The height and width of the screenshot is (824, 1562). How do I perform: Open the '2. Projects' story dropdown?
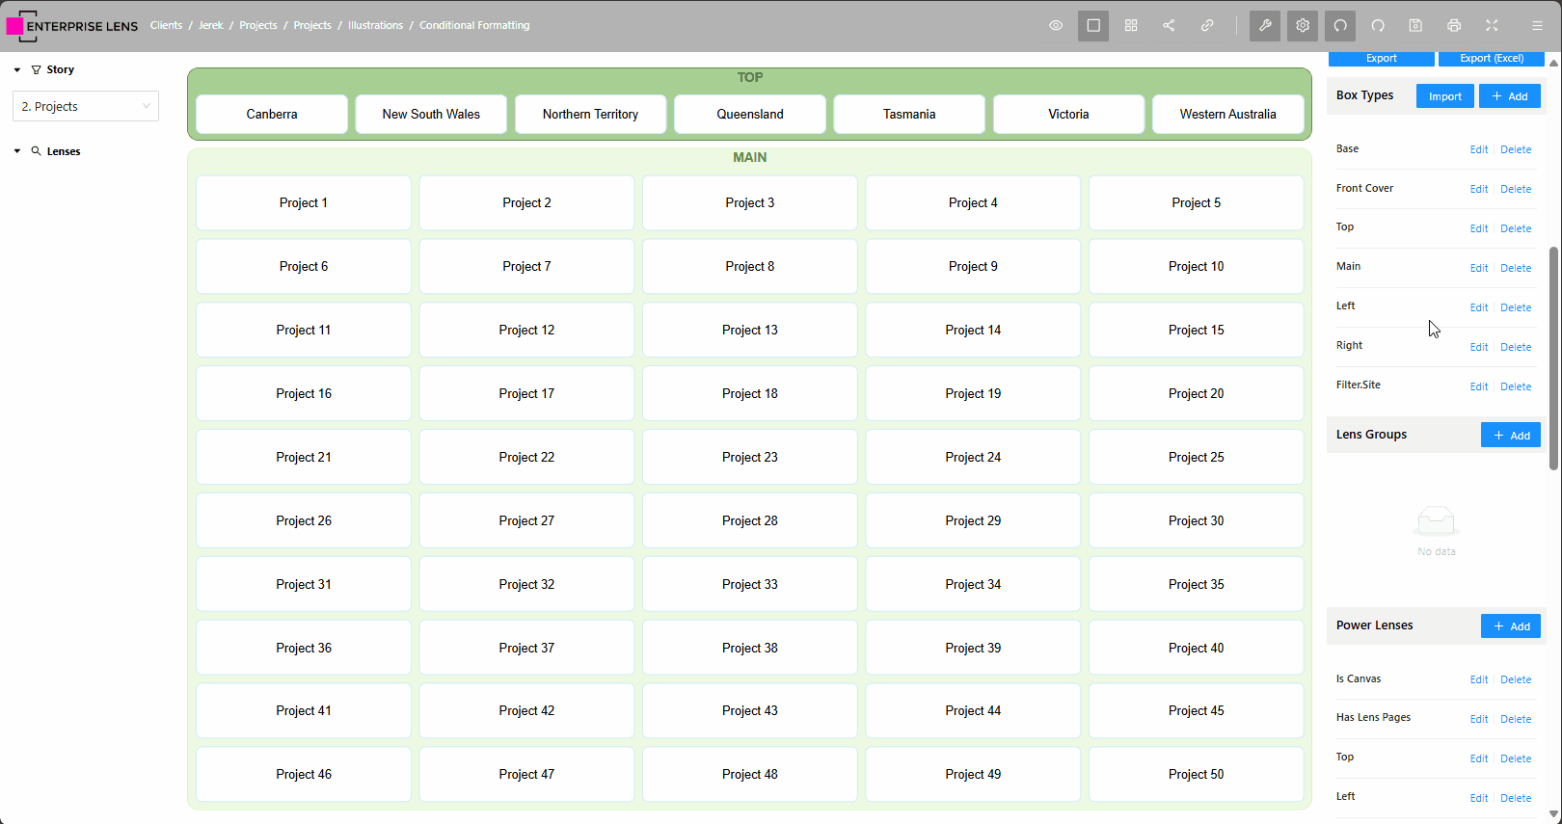(86, 106)
